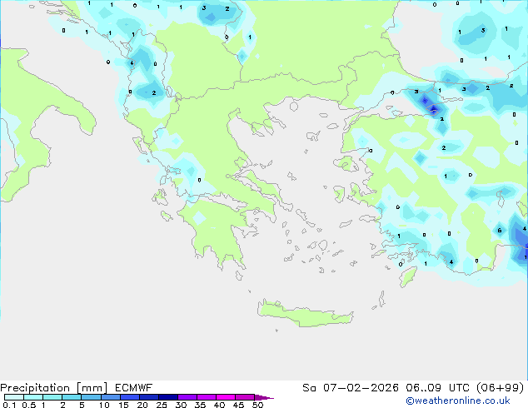Screen dimensions: 528x408
Task: Click the island of Crete on the map
Action: pos(305,315)
